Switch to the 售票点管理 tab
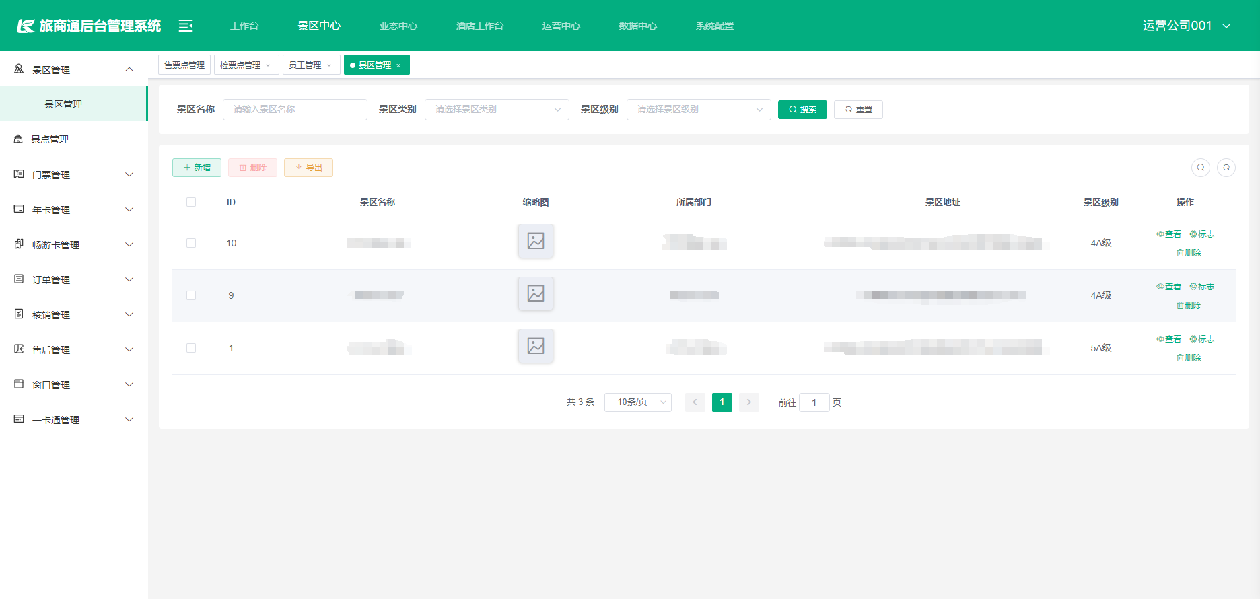Screen dimensions: 1260x599 pos(184,65)
